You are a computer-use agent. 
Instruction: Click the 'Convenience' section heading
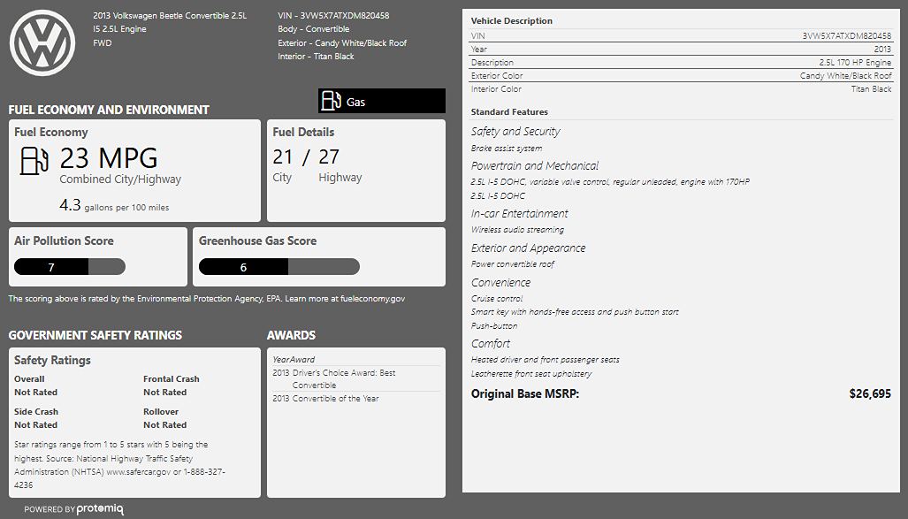point(501,283)
